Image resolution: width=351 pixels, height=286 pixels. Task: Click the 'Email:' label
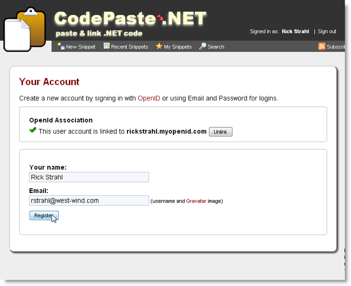[39, 191]
